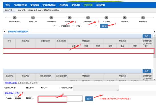The image size is (156, 107).
Task: Click the left tab-scroll arrow
Action: coord(5,32)
